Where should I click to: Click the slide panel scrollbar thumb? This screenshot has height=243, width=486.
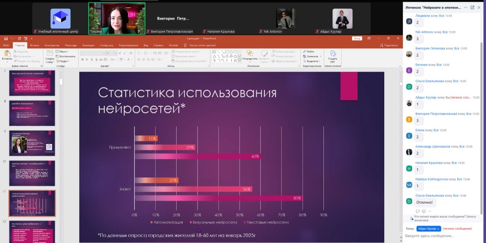pyautogui.click(x=62, y=82)
